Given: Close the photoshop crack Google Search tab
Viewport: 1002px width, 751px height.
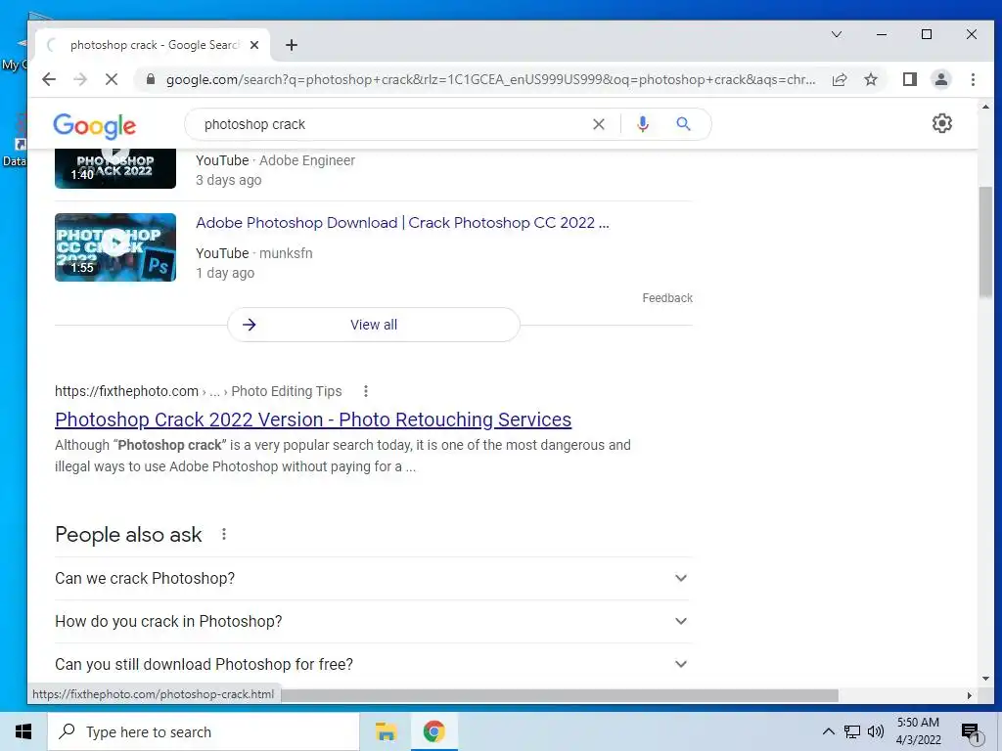Looking at the screenshot, I should [x=254, y=45].
